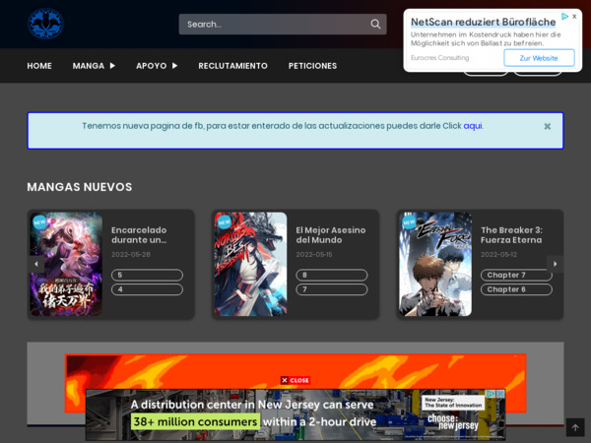Screen dimensions: 591x443
Task: Open title Encarcelado durante un...
Action: coord(139,235)
